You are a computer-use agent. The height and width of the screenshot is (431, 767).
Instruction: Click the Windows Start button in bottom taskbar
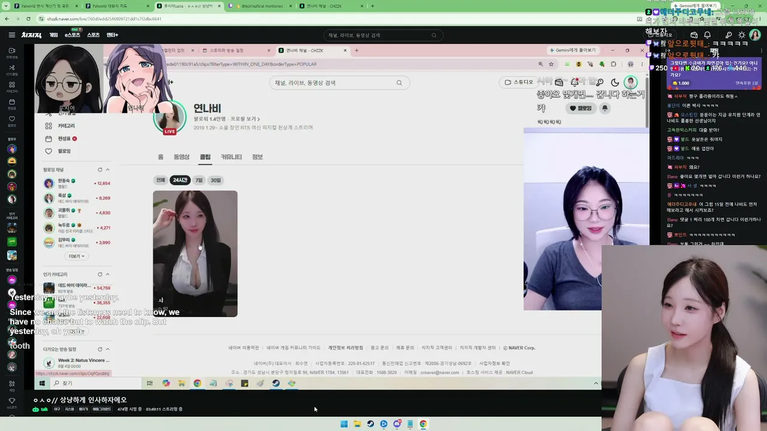pyautogui.click(x=344, y=424)
